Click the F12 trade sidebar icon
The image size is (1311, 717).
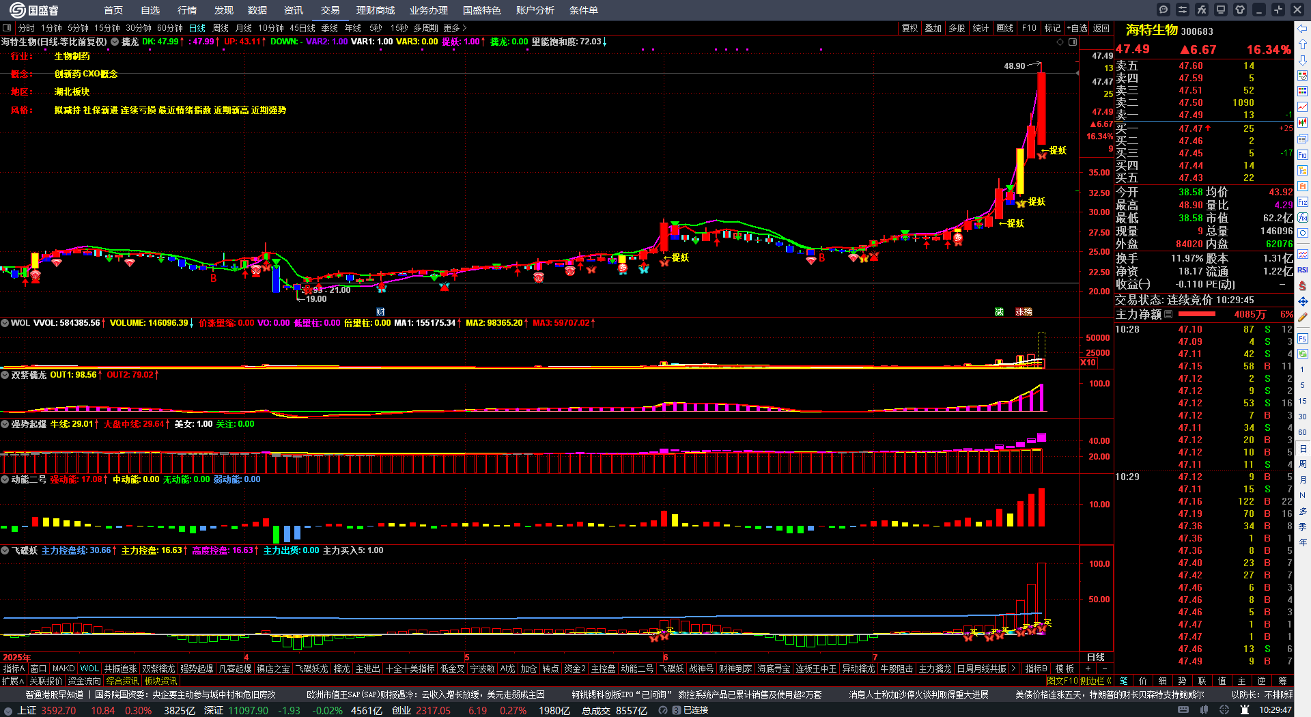(x=1303, y=201)
